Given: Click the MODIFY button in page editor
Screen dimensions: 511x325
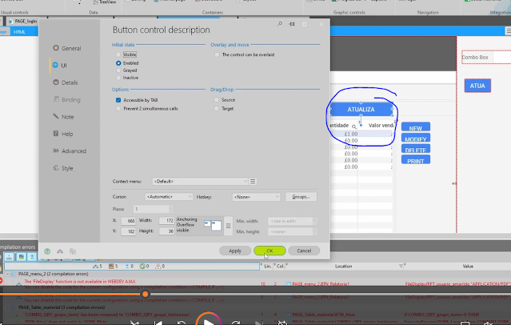Looking at the screenshot, I should coord(416,138).
